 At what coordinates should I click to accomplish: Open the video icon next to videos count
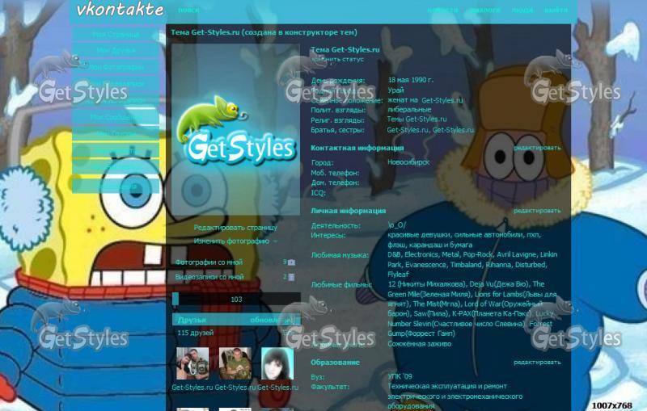coord(291,277)
